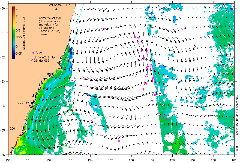This screenshot has width=240, height=163.
Task: Click the Argo legend circle symbol
Action: tap(33, 53)
